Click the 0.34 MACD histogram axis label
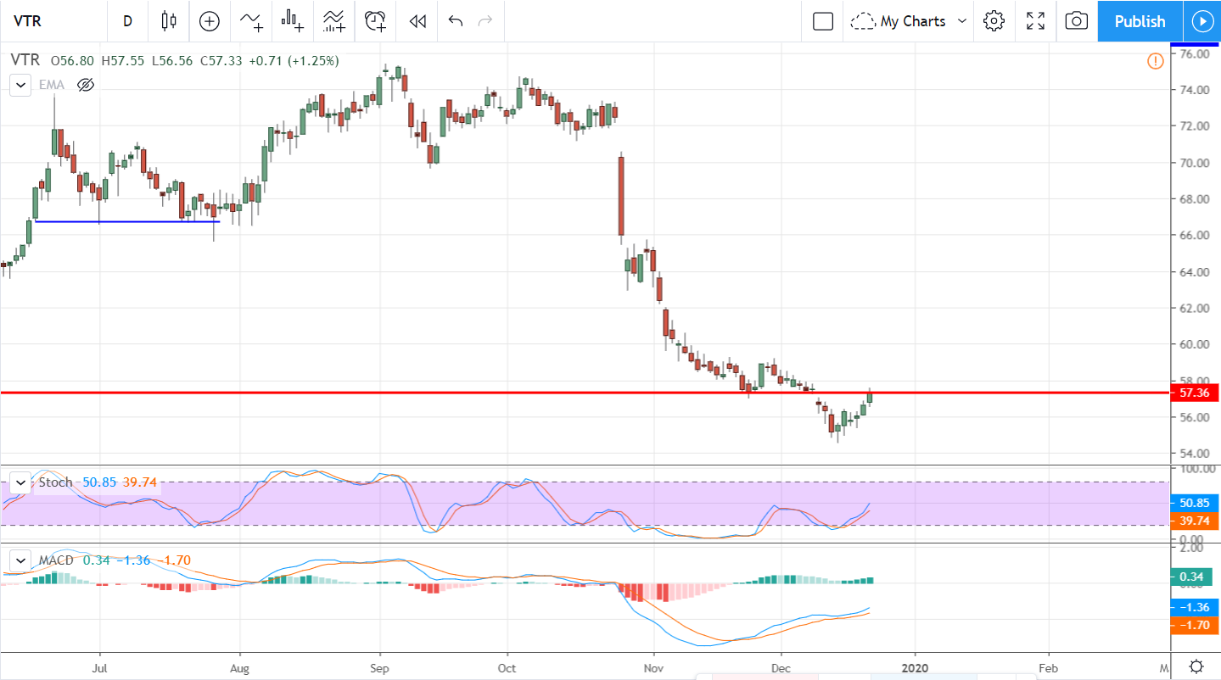 pos(1194,577)
